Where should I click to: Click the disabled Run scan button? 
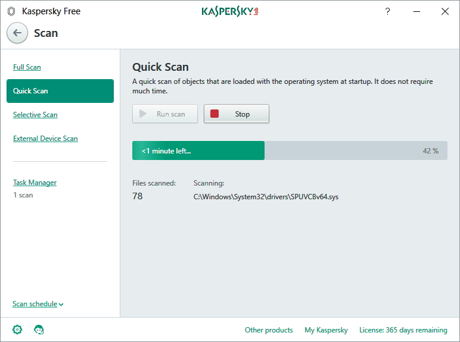pyautogui.click(x=165, y=114)
